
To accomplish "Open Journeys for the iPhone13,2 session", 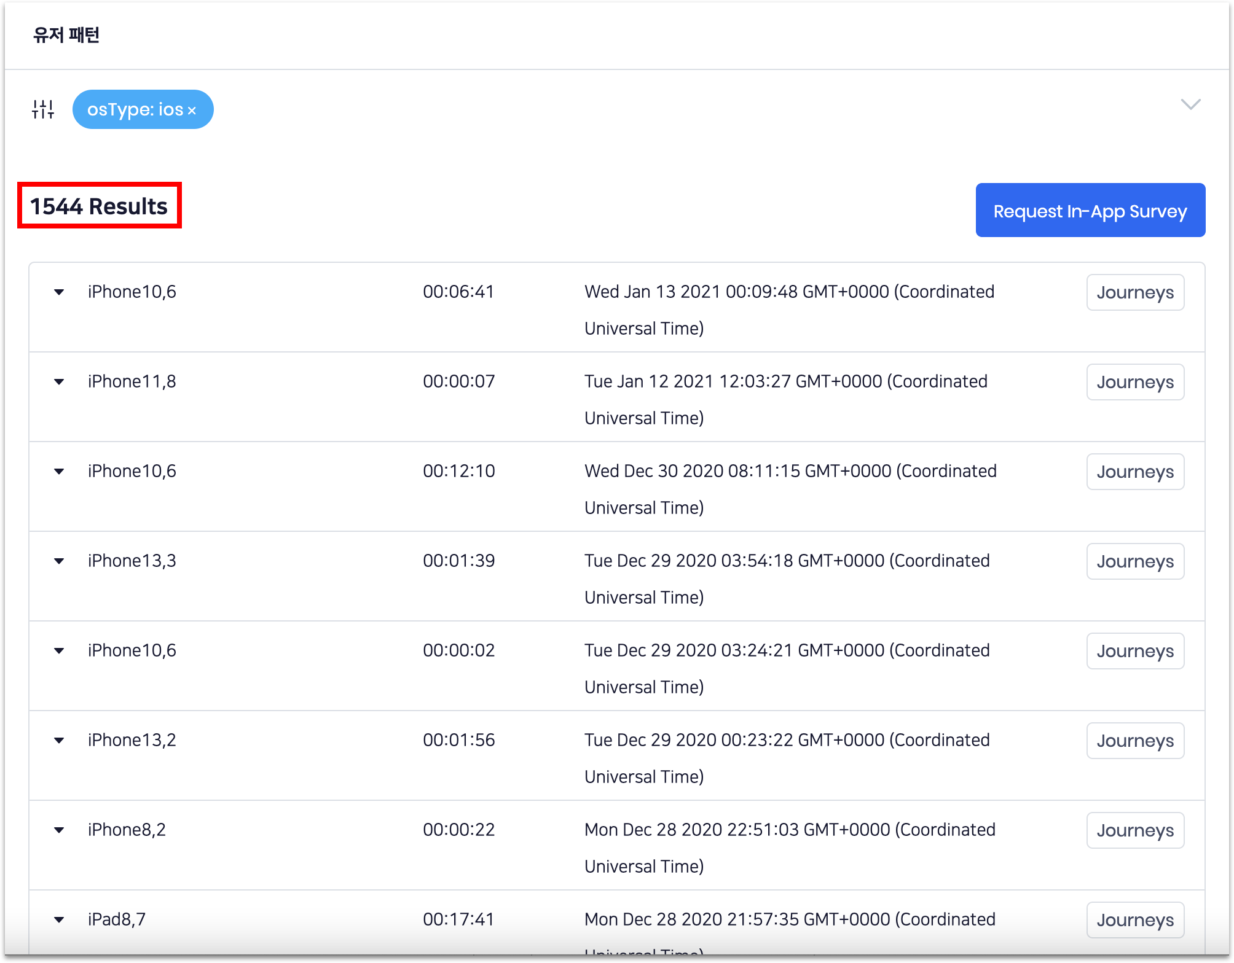I will pyautogui.click(x=1134, y=741).
